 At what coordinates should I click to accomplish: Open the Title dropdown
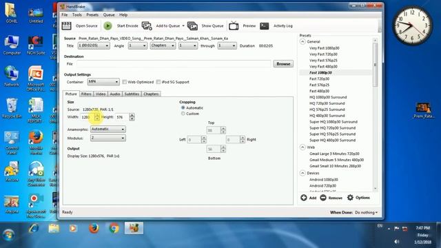tap(94, 45)
